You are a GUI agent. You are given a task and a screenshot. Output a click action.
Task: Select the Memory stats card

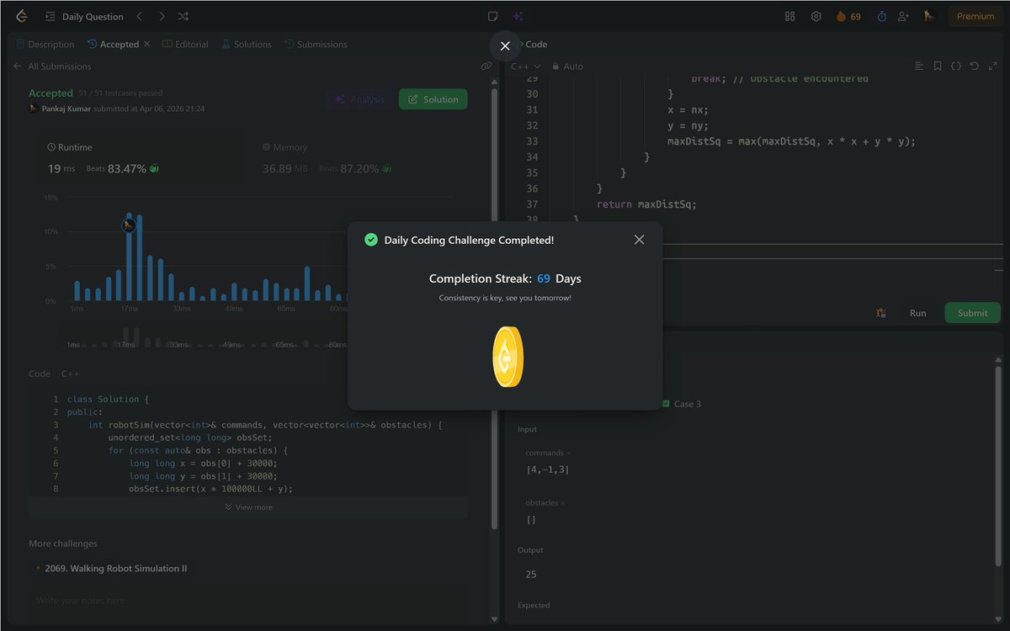click(354, 158)
